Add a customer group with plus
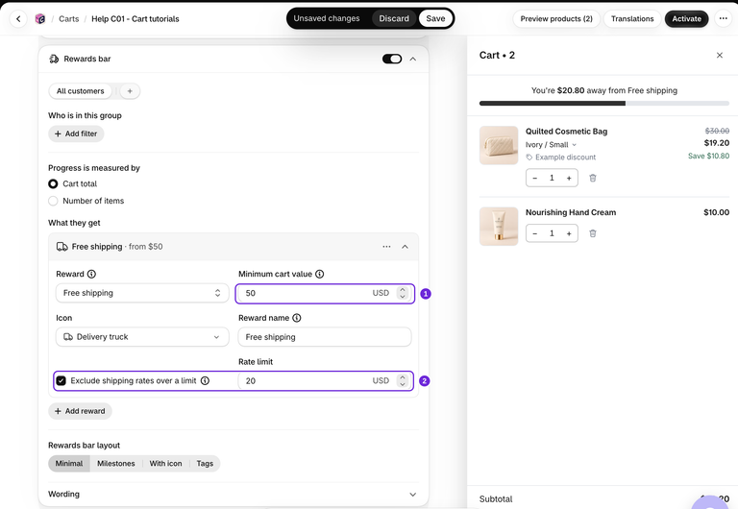 [130, 91]
